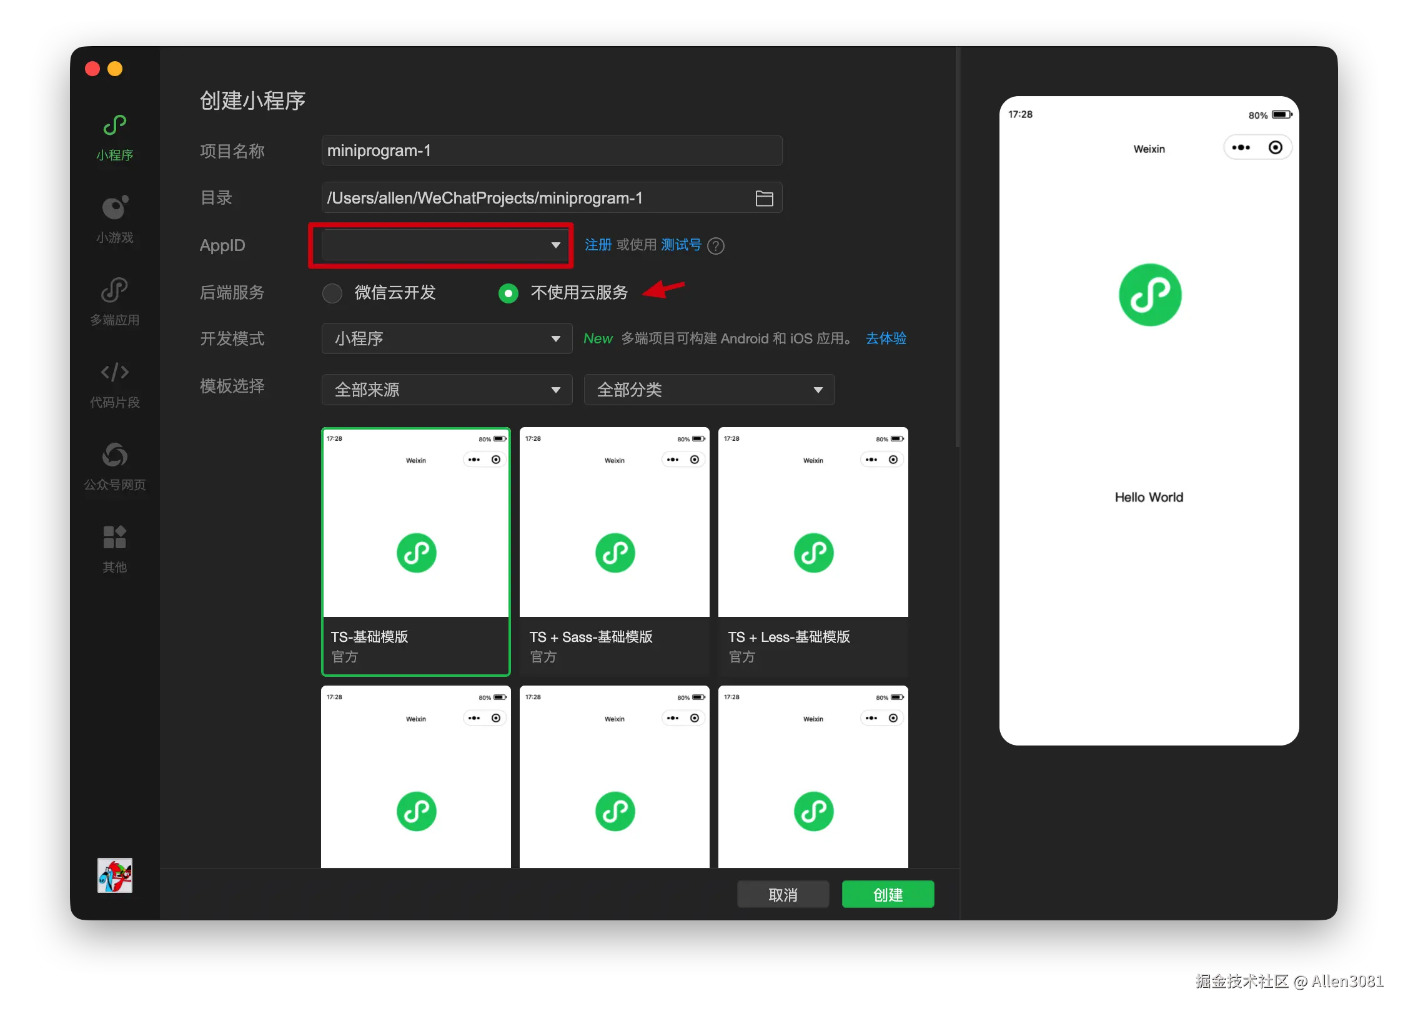Click the 取消 button

coord(783,895)
